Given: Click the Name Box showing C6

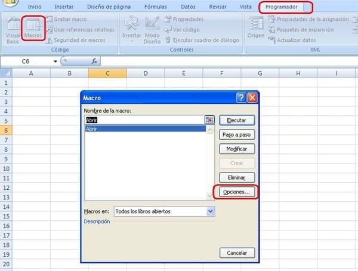Looking at the screenshot, I should pyautogui.click(x=26, y=61).
